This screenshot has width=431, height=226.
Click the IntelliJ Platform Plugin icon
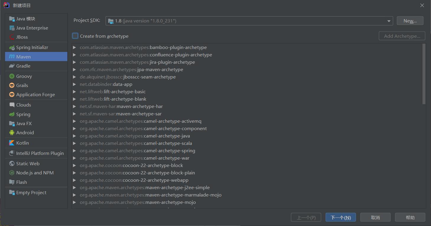coord(12,153)
